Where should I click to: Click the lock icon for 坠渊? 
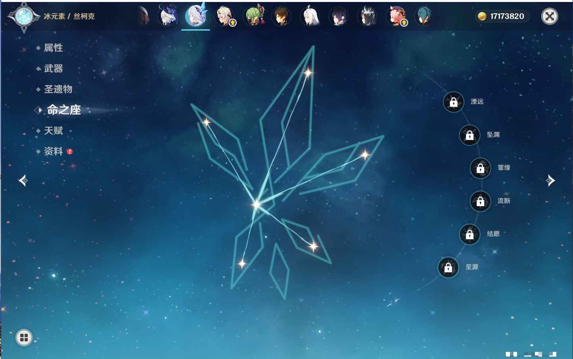coord(470,135)
